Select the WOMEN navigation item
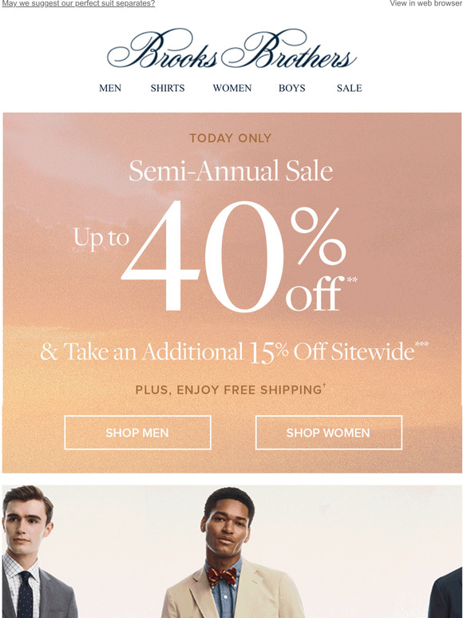 (x=232, y=88)
